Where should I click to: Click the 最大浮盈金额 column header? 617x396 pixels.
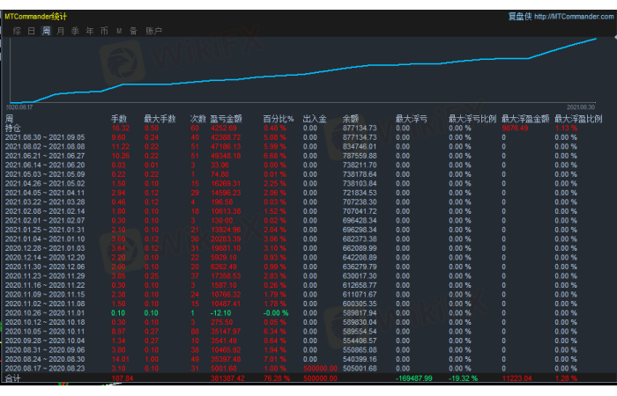[525, 119]
